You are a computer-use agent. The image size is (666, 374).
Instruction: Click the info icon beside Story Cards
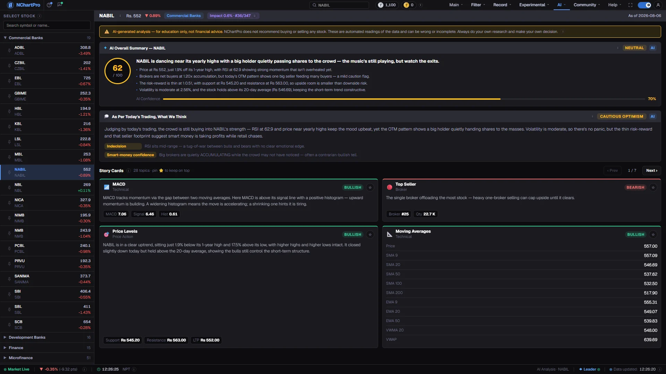pos(128,170)
